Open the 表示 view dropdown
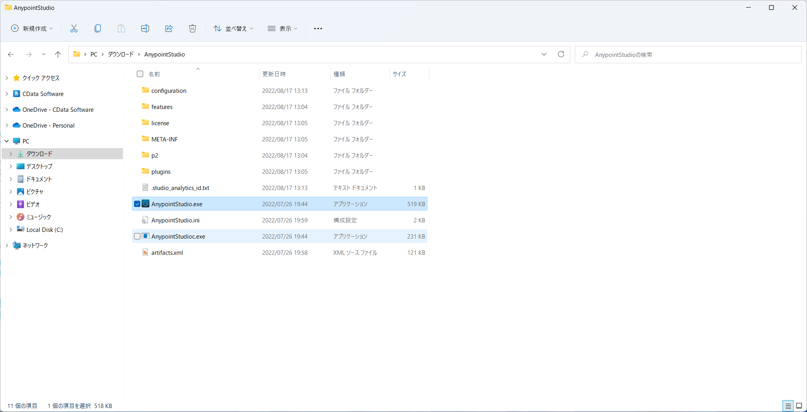807x412 pixels. coord(282,28)
